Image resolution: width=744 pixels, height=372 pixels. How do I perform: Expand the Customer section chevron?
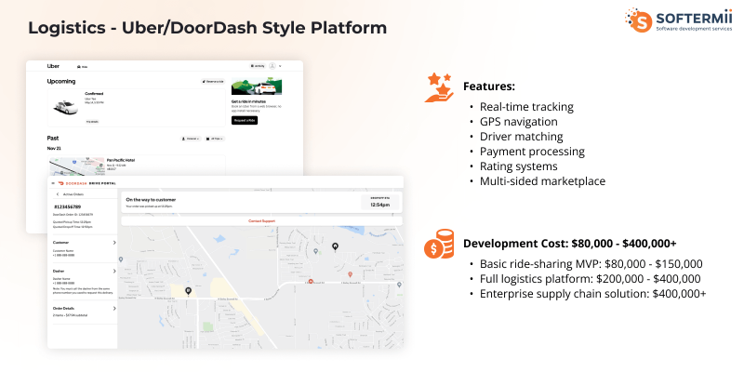click(114, 243)
